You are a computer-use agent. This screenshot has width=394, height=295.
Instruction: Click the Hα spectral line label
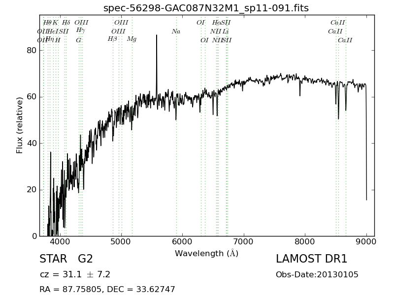(216, 22)
